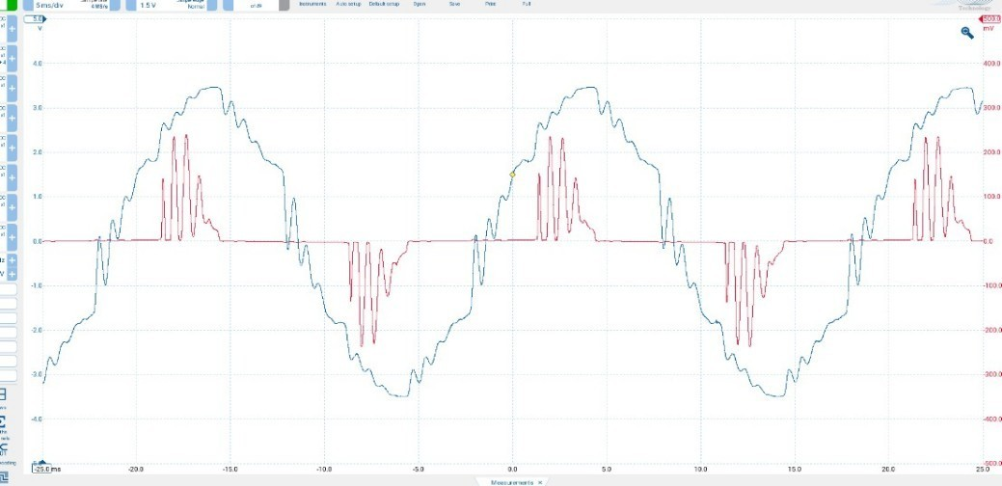The height and width of the screenshot is (486, 1002).
Task: Click the Save toolbar button
Action: pos(454,4)
